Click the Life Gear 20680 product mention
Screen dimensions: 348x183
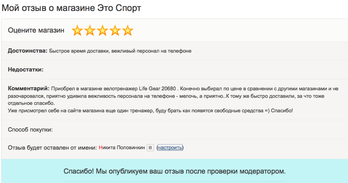157,89
